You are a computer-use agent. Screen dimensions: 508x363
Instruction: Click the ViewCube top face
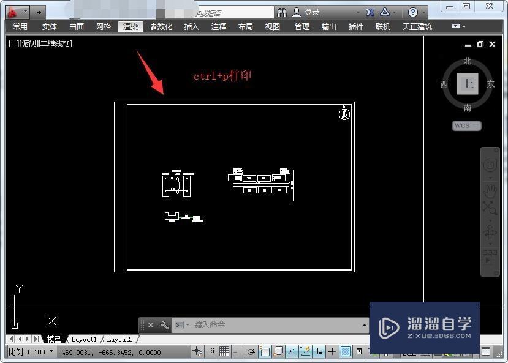pos(467,84)
